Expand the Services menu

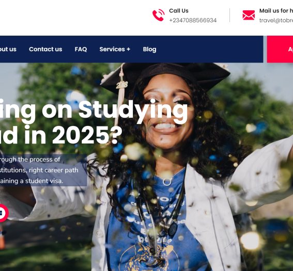(x=115, y=49)
